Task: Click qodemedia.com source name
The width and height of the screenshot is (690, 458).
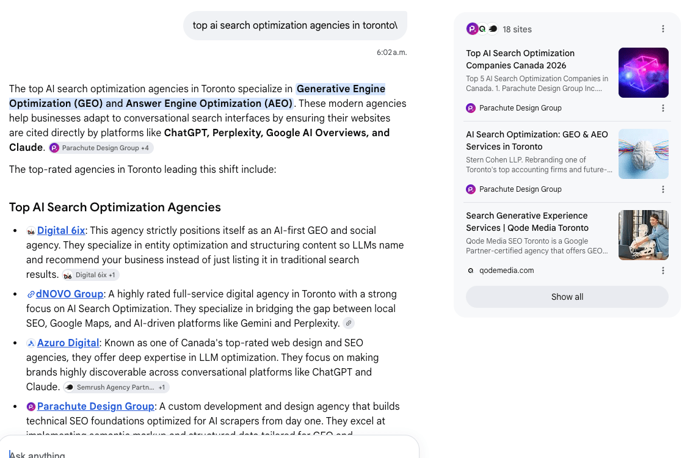Action: (506, 271)
